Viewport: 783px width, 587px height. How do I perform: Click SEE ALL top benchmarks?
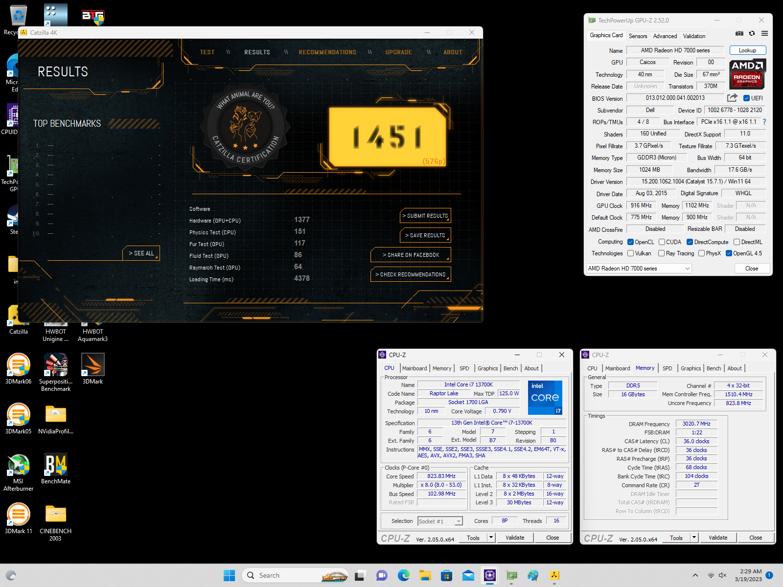[x=141, y=253]
